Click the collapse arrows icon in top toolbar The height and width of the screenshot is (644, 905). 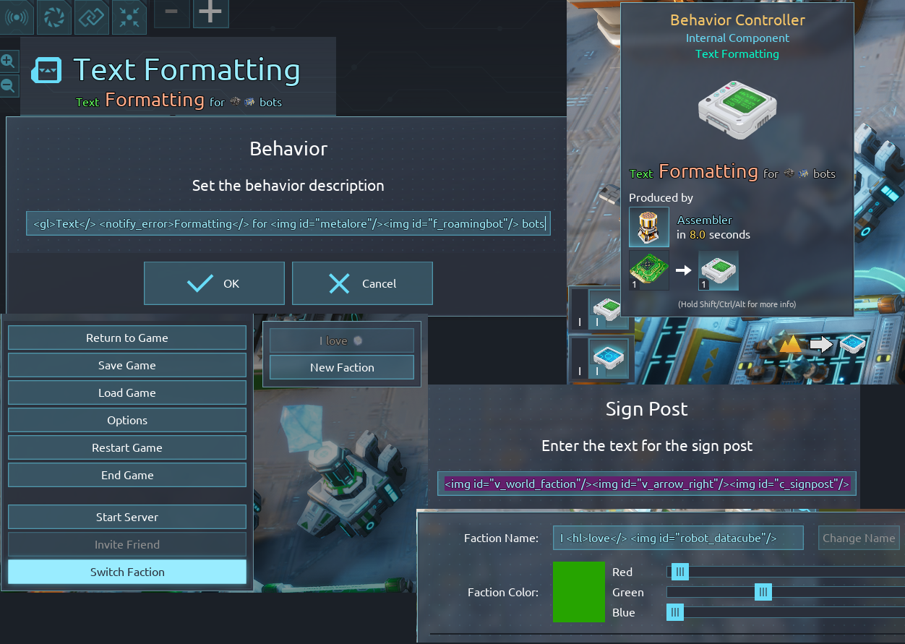click(x=129, y=17)
